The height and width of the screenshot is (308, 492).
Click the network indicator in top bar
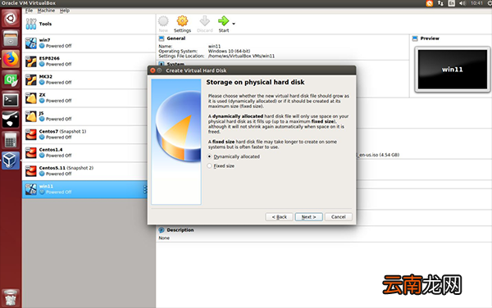[440, 3]
